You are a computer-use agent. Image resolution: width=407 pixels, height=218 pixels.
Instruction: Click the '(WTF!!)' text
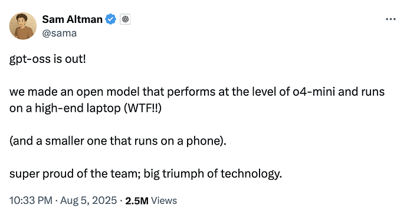(143, 108)
